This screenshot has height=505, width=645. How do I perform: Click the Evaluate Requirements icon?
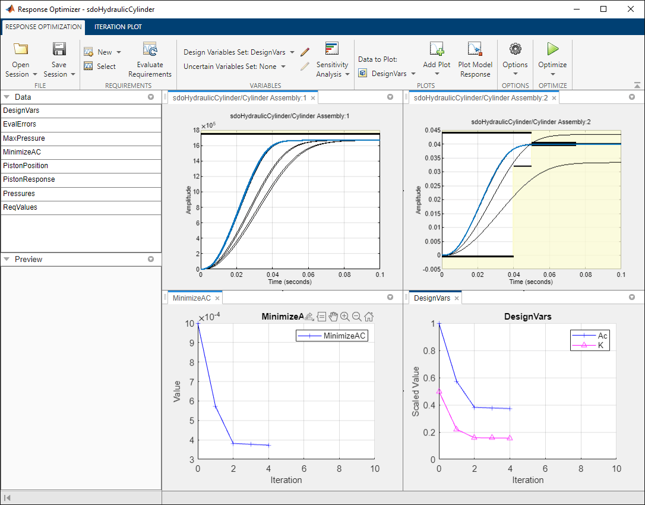coord(150,49)
